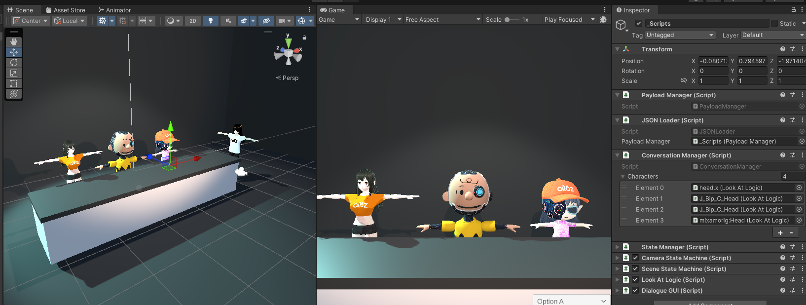Open the Free Aspect dropdown
Image resolution: width=806 pixels, height=305 pixels.
(442, 20)
